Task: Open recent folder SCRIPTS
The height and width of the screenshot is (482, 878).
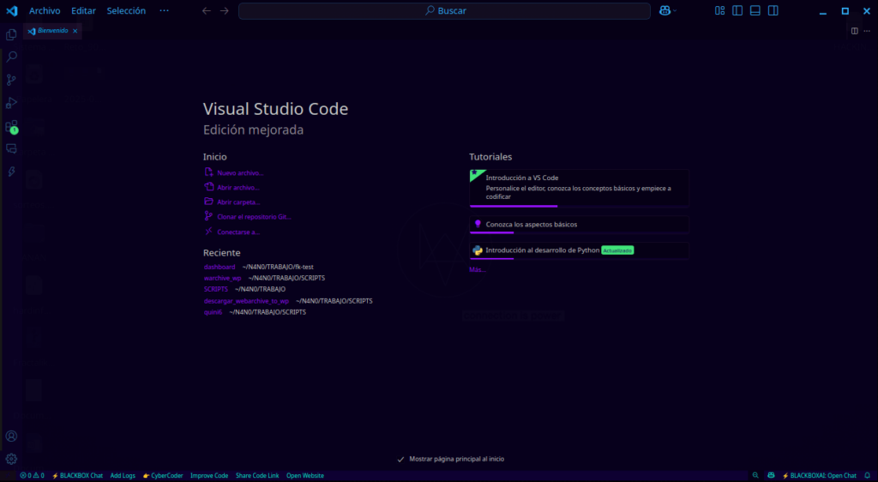Action: (215, 289)
